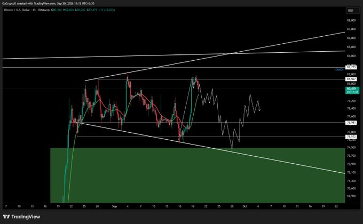The width and height of the screenshot is (363, 224).
Task: Click the Sep label on time axis
Action: [x=115, y=206]
